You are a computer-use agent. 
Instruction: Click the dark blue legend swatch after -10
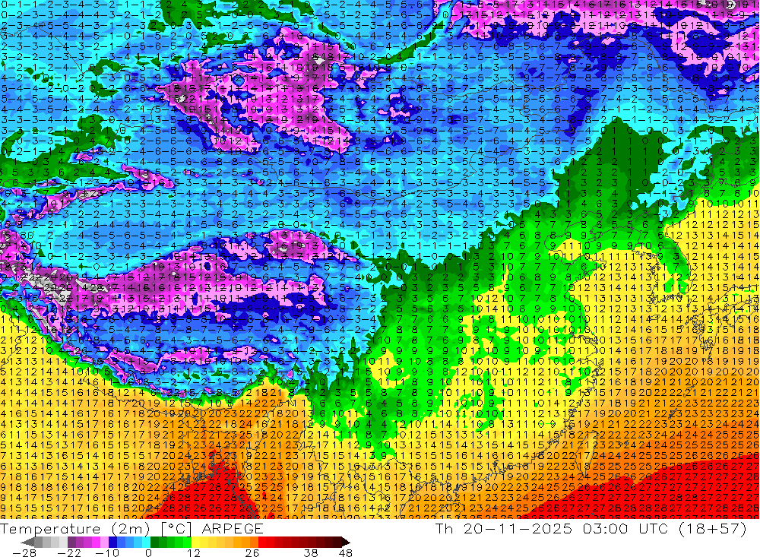point(112,542)
